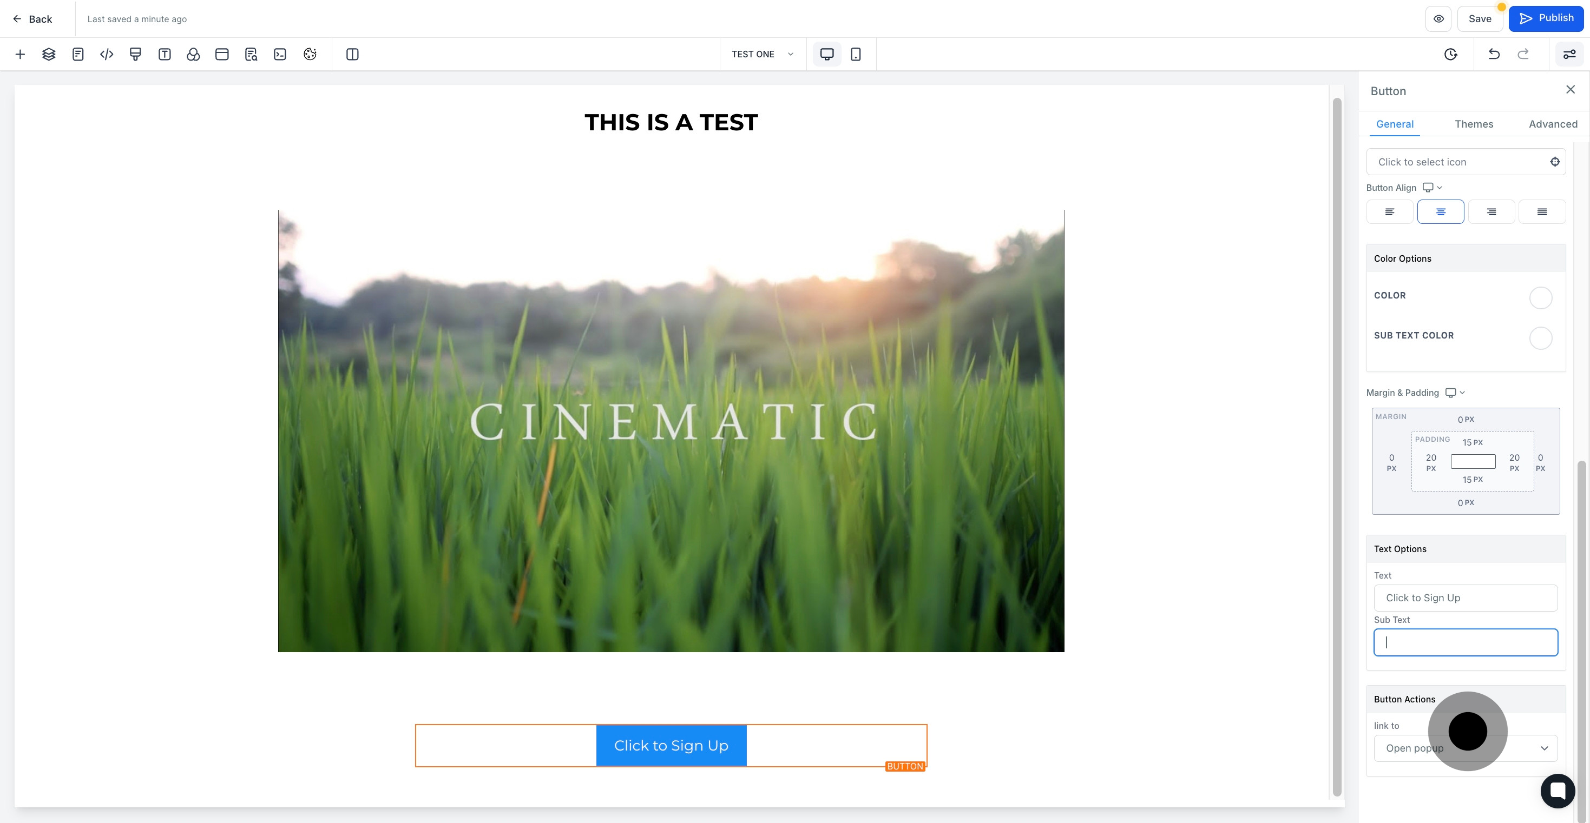Select the paint brush styling icon
This screenshot has height=823, width=1590.
point(135,54)
